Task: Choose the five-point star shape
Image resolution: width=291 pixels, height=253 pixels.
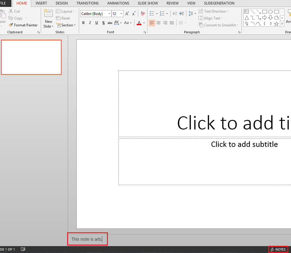Action: [277, 24]
